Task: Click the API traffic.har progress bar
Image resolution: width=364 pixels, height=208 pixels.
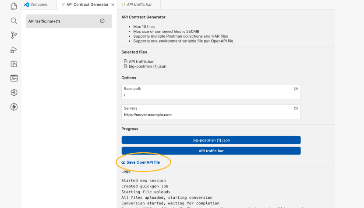Action: (x=211, y=151)
